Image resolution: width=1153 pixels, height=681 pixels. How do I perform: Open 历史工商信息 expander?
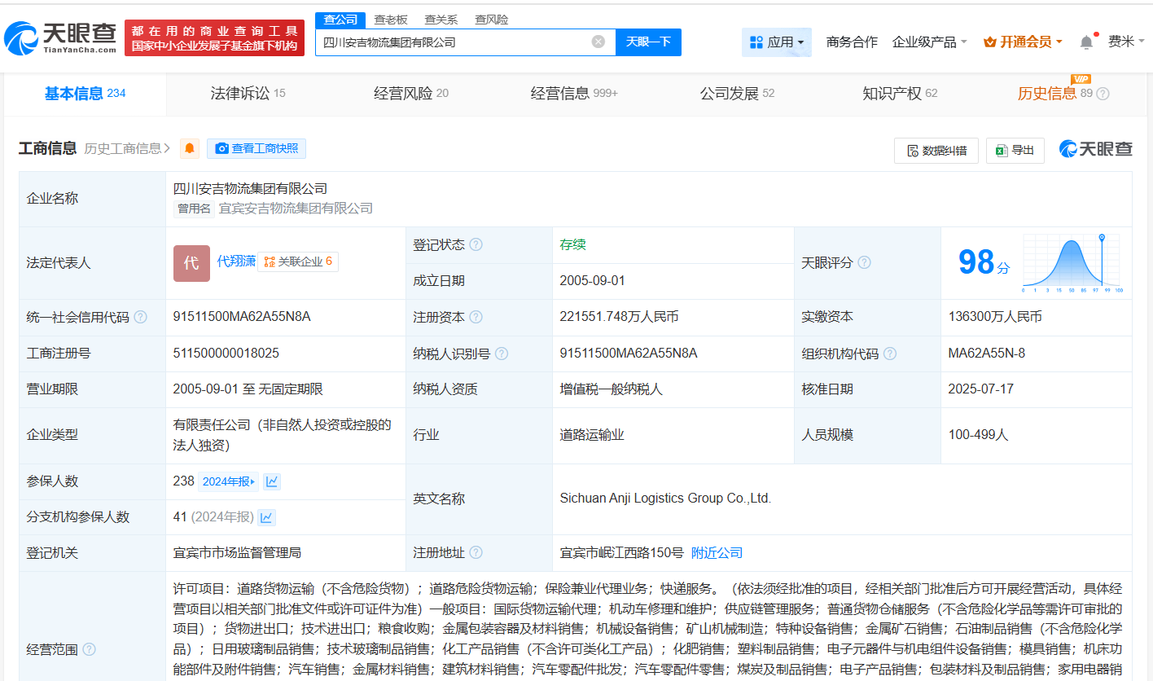(x=127, y=148)
